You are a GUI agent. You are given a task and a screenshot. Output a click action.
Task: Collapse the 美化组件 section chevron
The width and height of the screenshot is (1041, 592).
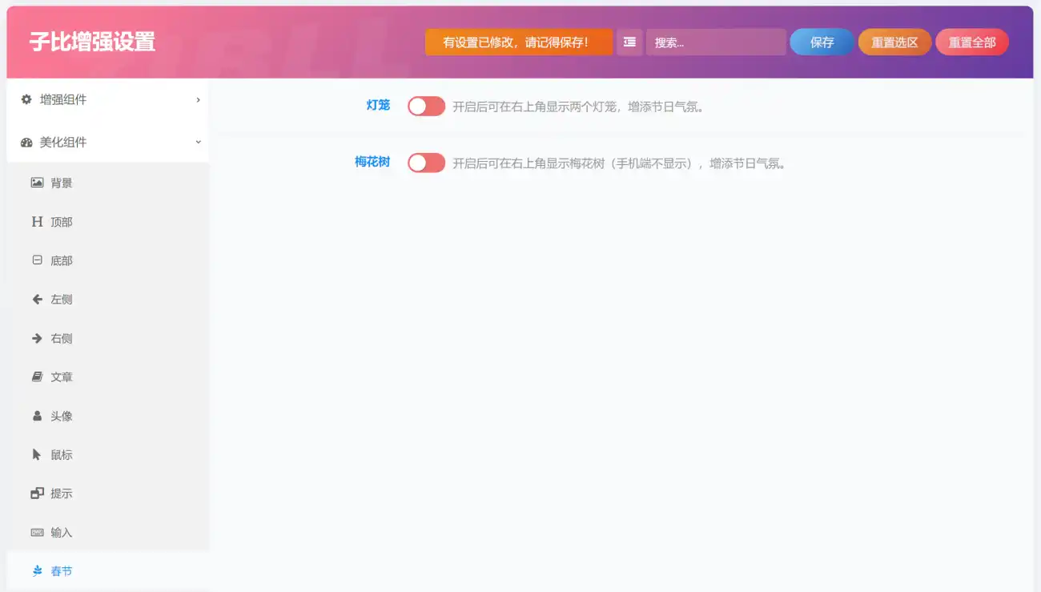pyautogui.click(x=198, y=143)
